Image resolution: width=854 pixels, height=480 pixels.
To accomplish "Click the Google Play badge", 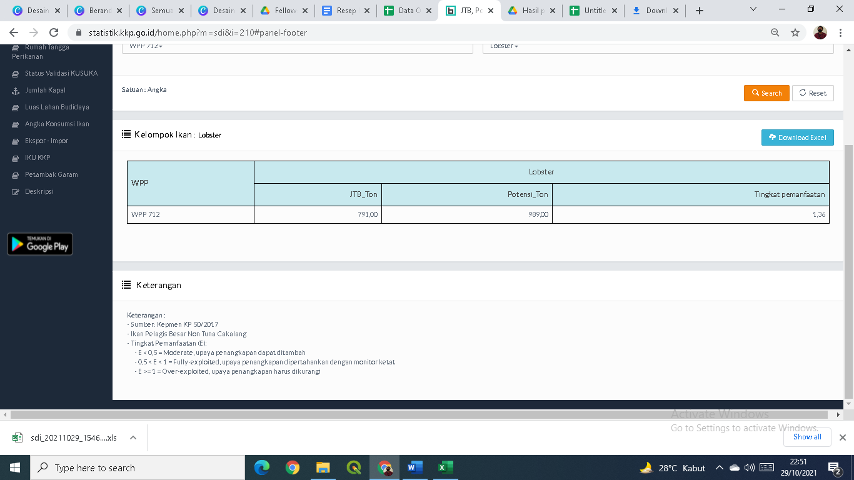I will (40, 244).
